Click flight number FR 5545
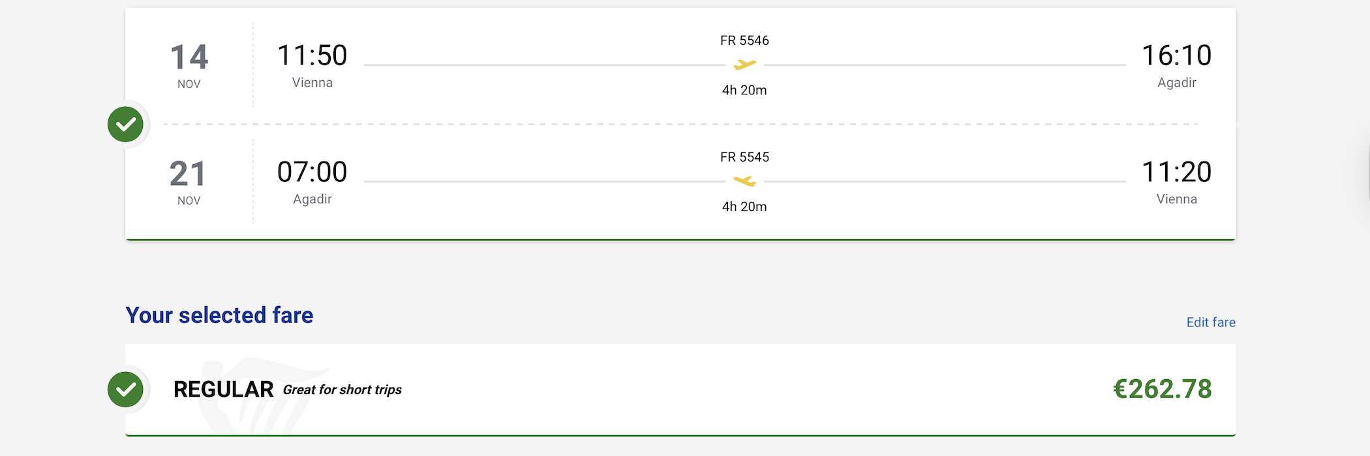Screen dimensions: 1370x456 (744, 157)
